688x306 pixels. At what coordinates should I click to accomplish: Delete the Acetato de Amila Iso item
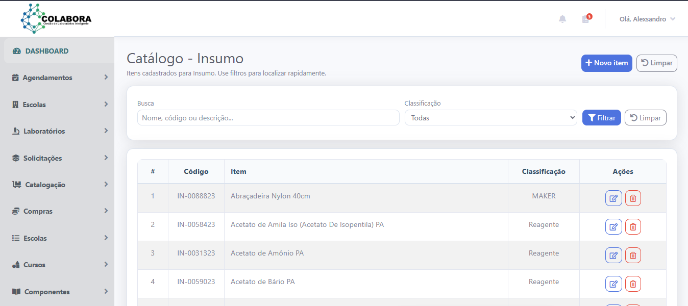(633, 226)
